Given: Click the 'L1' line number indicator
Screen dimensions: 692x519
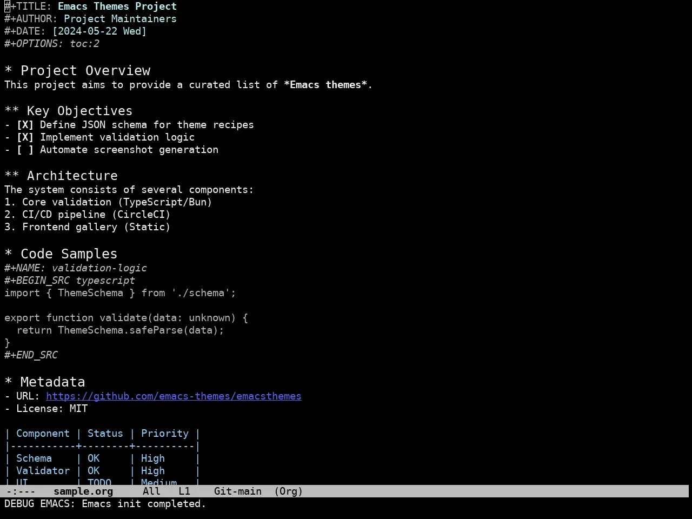Looking at the screenshot, I should click(184, 491).
